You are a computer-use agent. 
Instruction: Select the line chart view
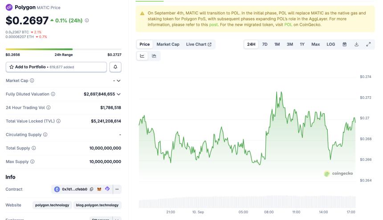point(143,56)
